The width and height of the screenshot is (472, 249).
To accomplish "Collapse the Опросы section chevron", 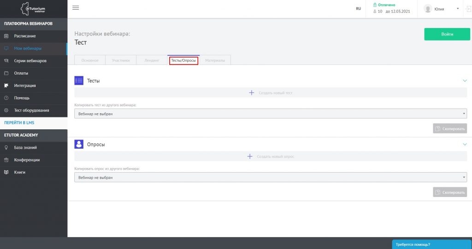I will tap(465, 144).
